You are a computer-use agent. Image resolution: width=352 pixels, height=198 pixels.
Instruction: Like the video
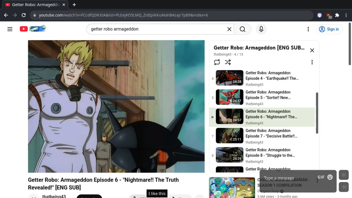point(135,197)
